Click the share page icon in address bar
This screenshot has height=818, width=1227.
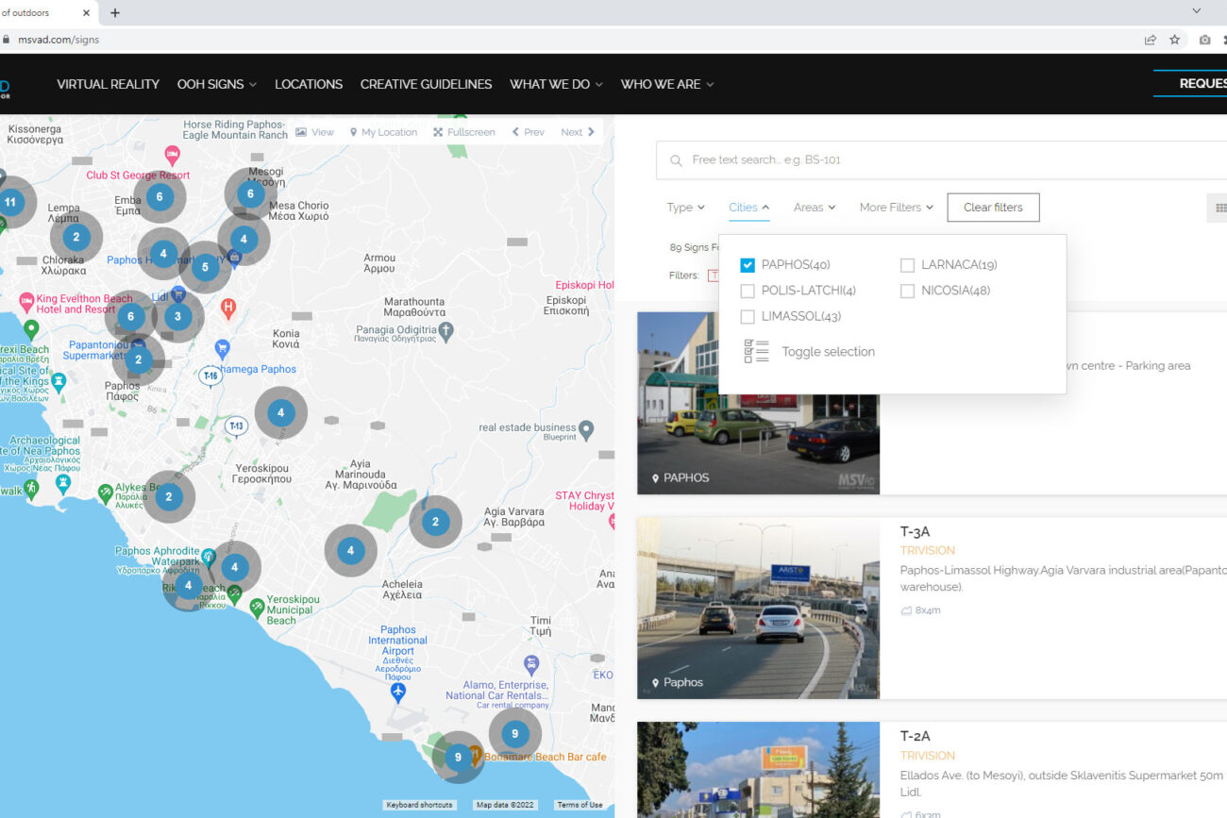[x=1150, y=40]
